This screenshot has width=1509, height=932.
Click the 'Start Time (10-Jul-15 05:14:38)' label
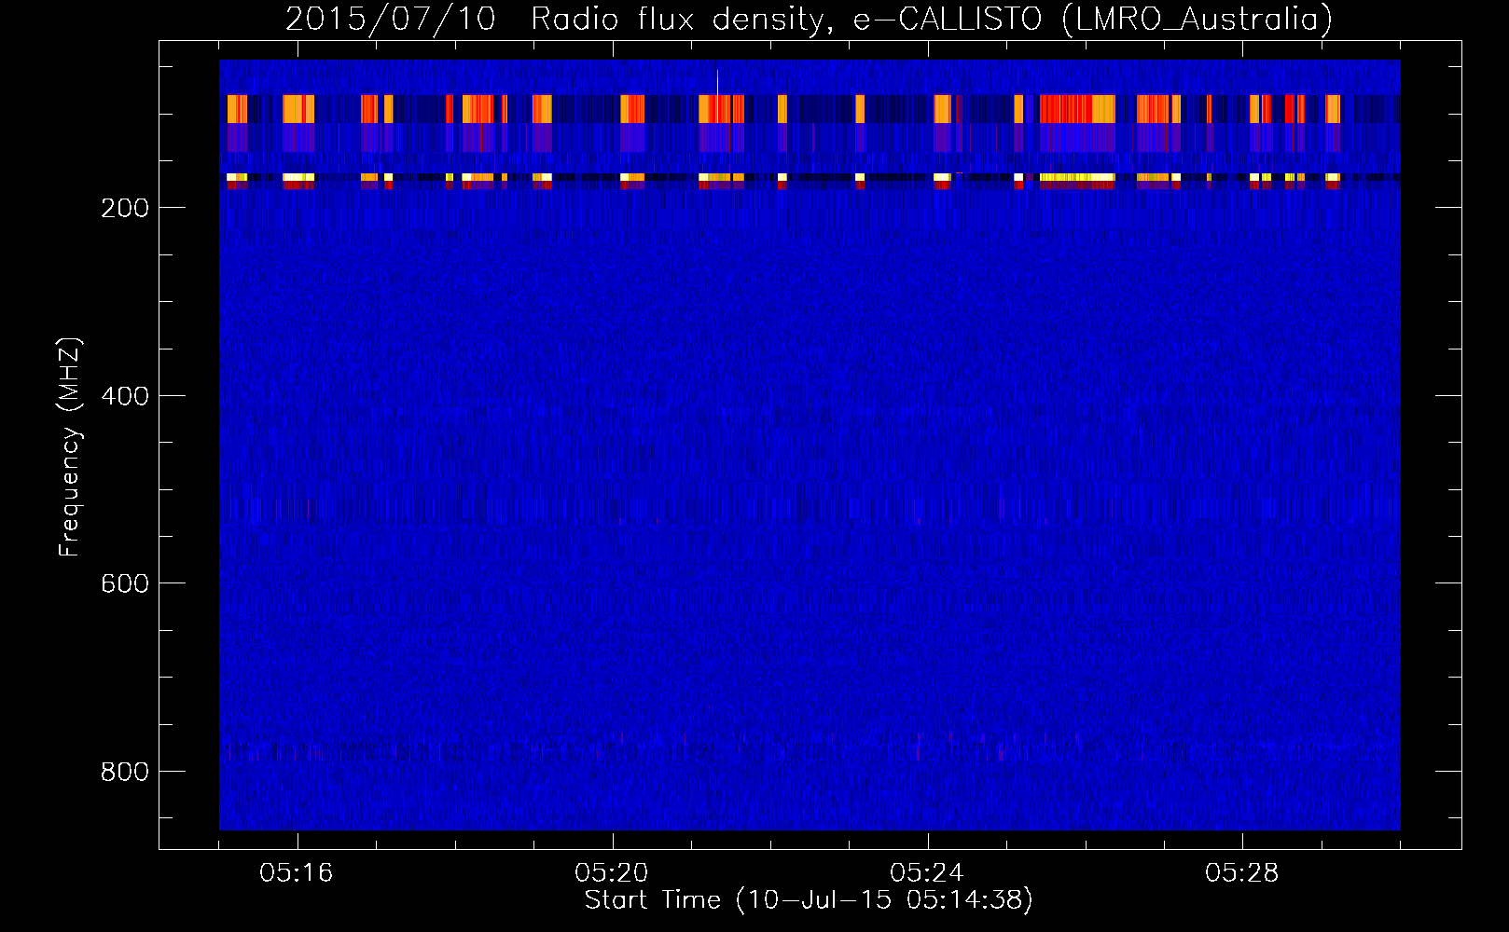click(809, 900)
